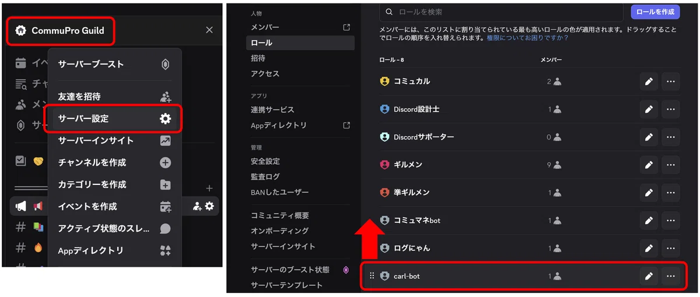Image resolution: width=700 pixels, height=297 pixels.
Task: Select the Discordサポーター role name
Action: [423, 137]
